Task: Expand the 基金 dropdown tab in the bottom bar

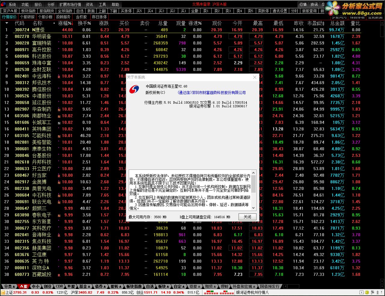Action: point(85,286)
